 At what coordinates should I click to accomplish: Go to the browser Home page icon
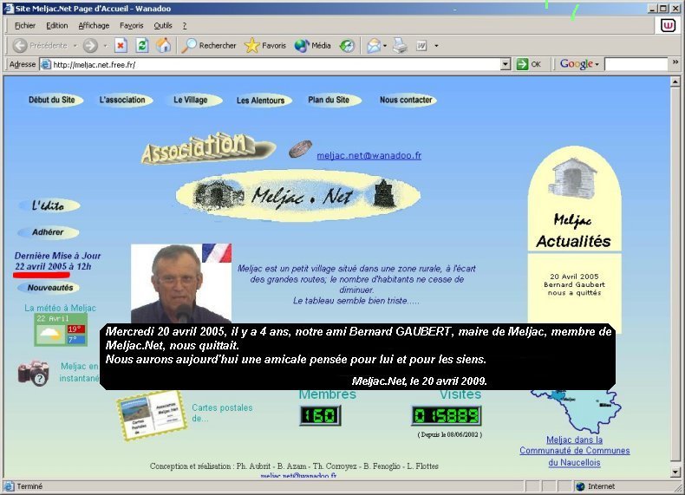163,45
